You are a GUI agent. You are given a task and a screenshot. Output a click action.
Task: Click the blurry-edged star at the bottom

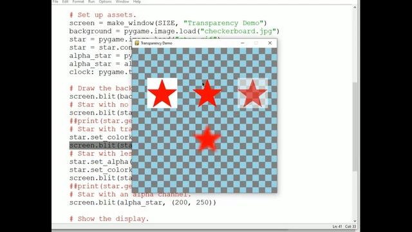pos(207,139)
